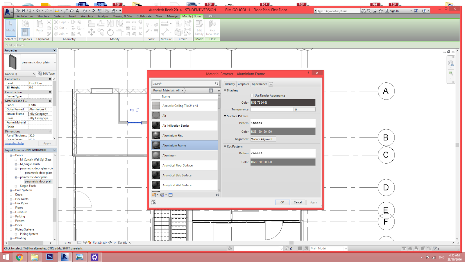Switch to the Appearance tab
This screenshot has height=262, width=465.
(259, 84)
